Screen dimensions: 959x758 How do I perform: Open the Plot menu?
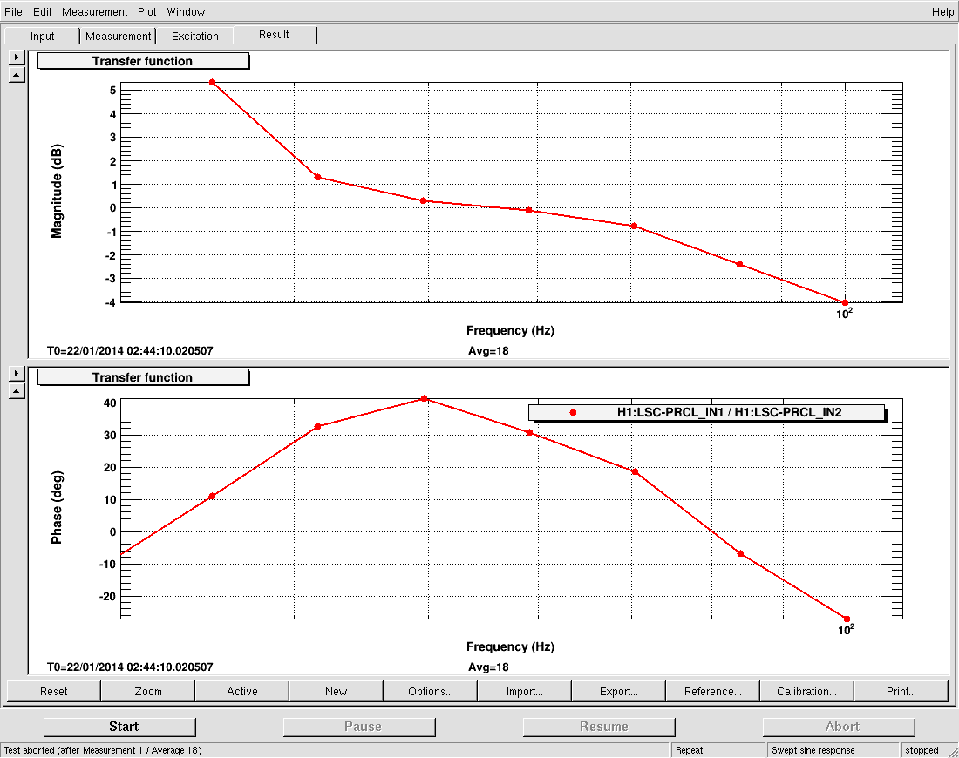(x=146, y=11)
